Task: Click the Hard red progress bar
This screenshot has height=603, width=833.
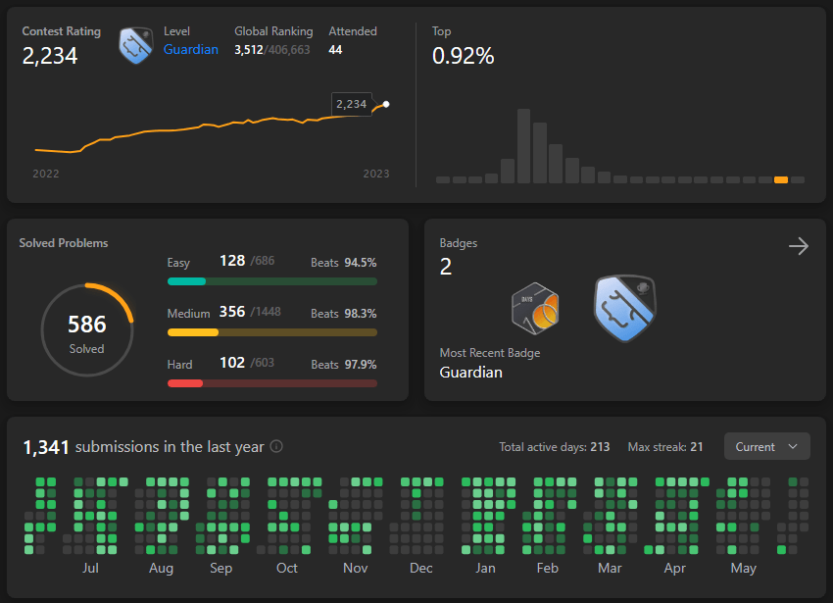Action: (x=272, y=383)
